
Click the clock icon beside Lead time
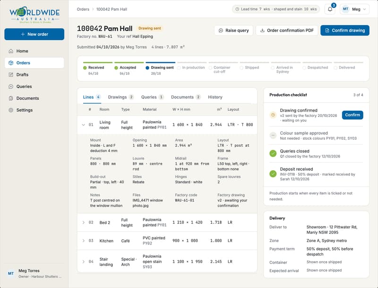pos(237,9)
